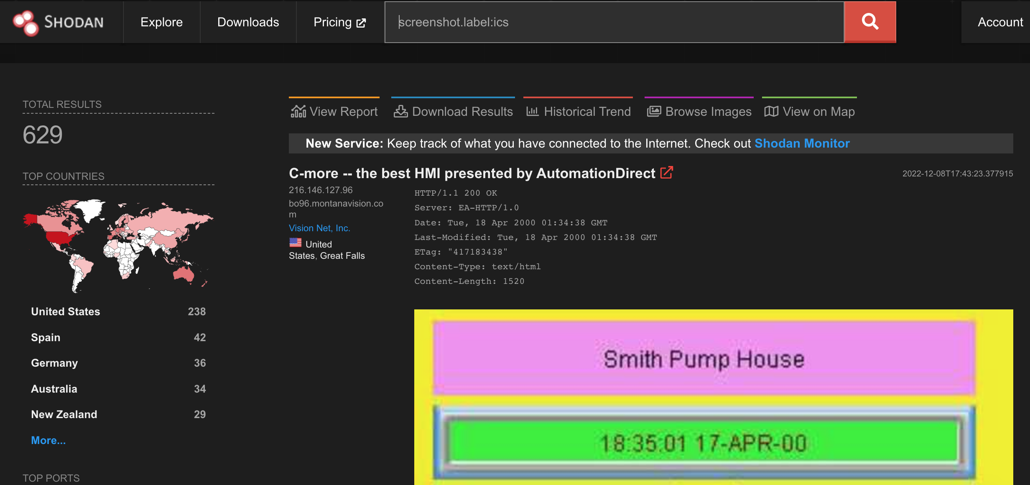
Task: Click the Download Results tray icon
Action: coord(400,112)
